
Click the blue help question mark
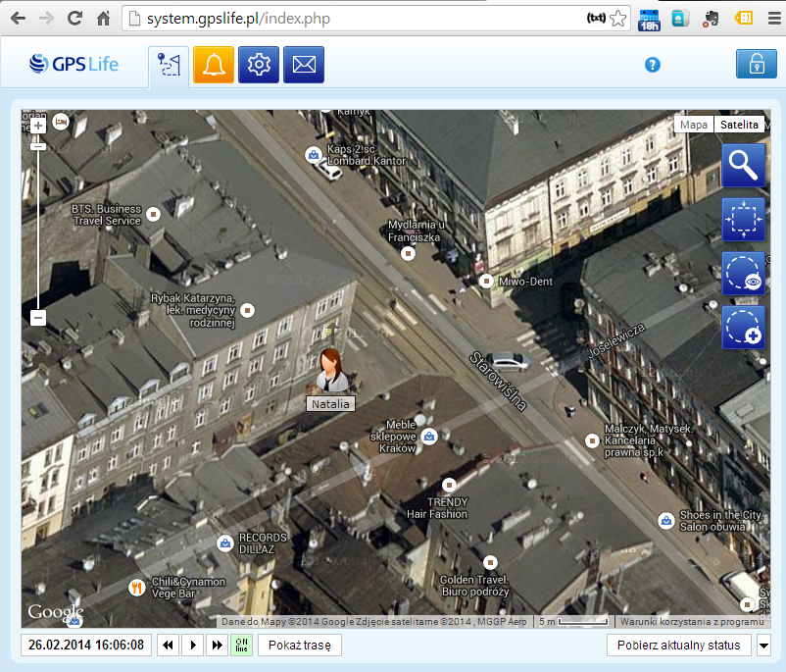point(653,65)
